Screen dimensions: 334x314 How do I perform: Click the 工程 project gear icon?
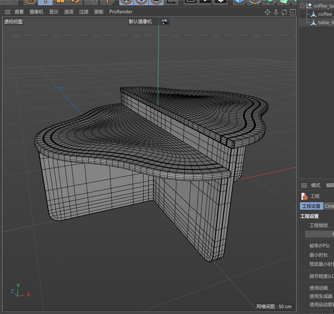click(x=305, y=196)
